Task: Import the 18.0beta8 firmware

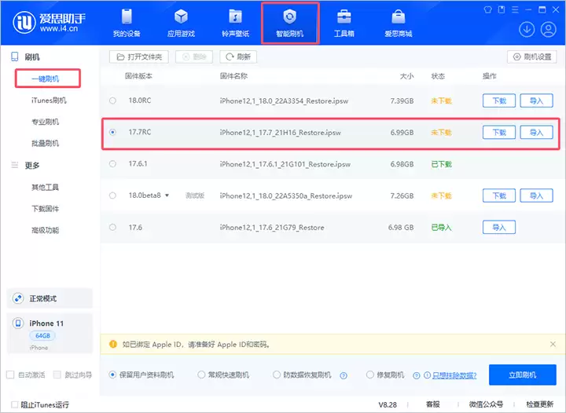Action: click(536, 196)
